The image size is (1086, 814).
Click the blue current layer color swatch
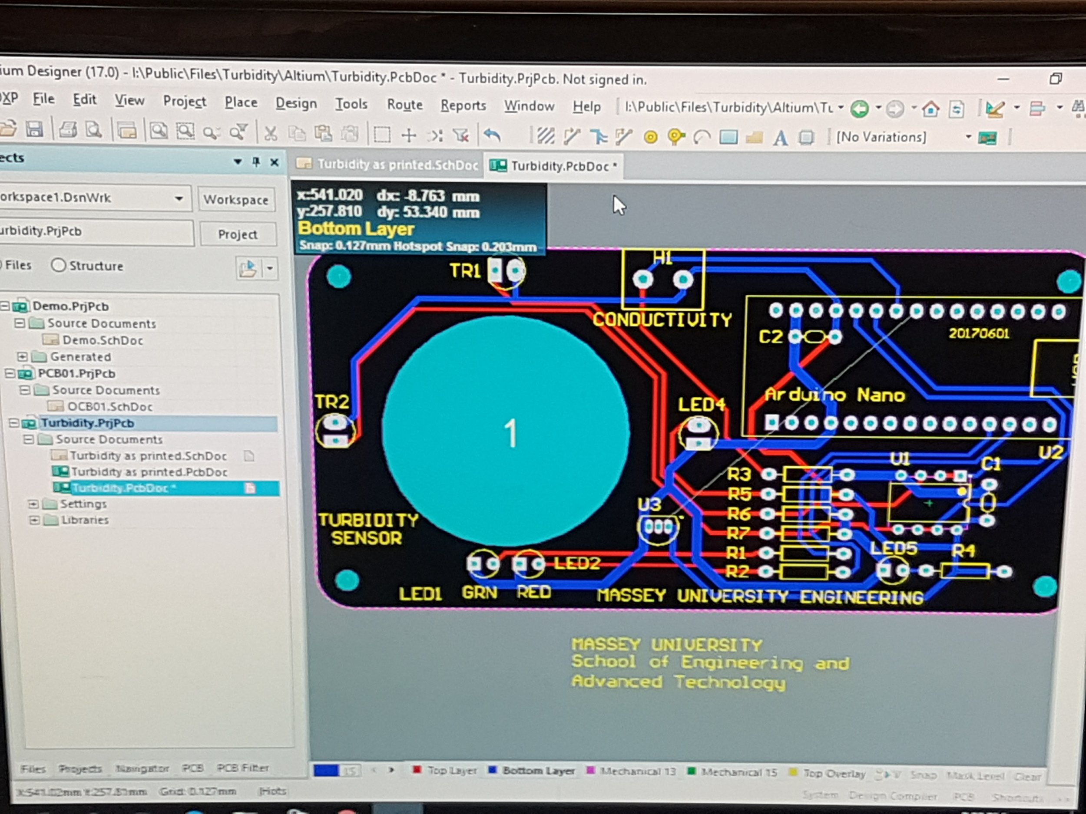point(326,770)
